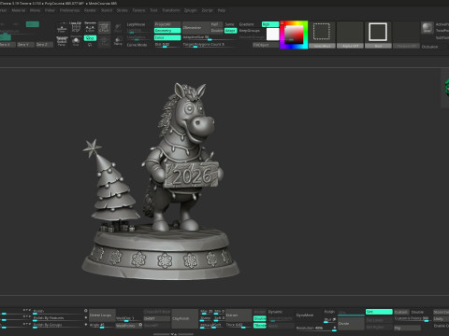Adjust the Angle slider
Screen dimensions: 449x336
[102, 325]
